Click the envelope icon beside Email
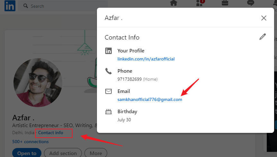277x157 pixels. click(x=108, y=91)
